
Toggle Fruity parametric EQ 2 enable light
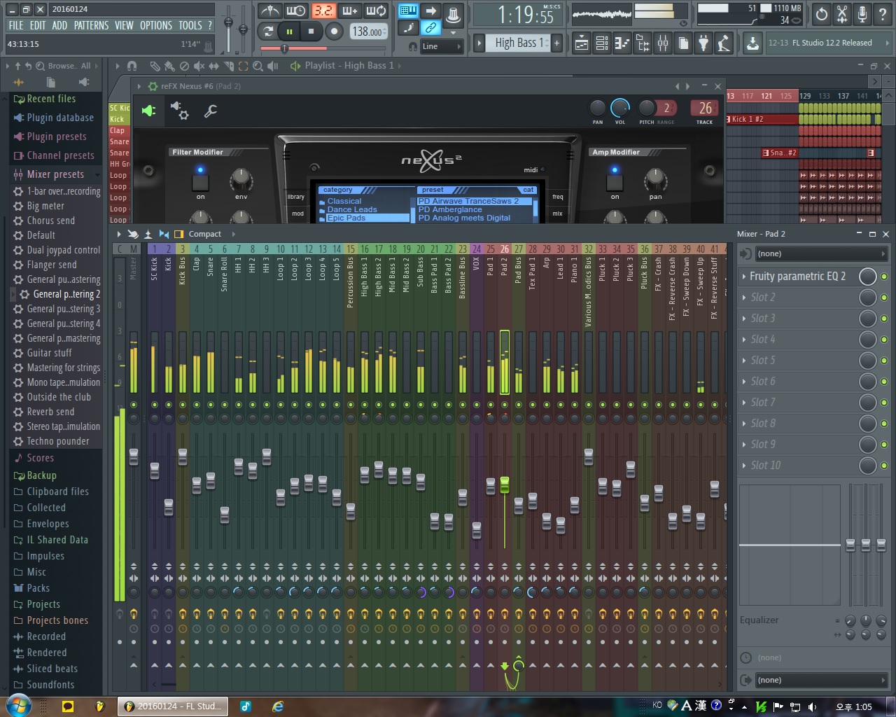pyautogui.click(x=884, y=277)
